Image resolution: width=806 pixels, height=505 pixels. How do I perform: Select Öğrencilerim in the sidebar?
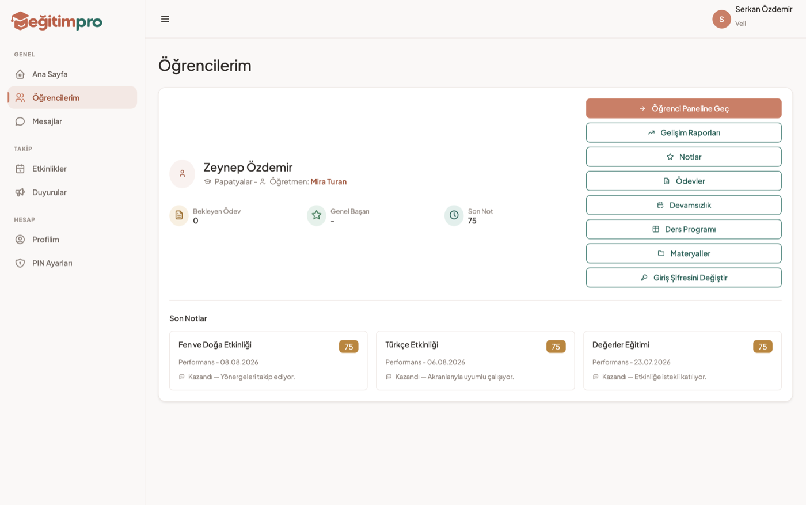73,98
